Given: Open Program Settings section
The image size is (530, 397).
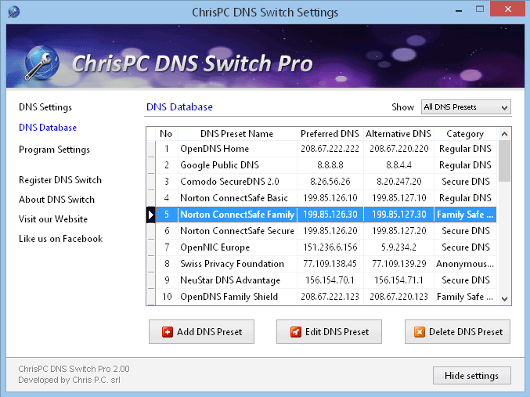Looking at the screenshot, I should click(x=54, y=150).
